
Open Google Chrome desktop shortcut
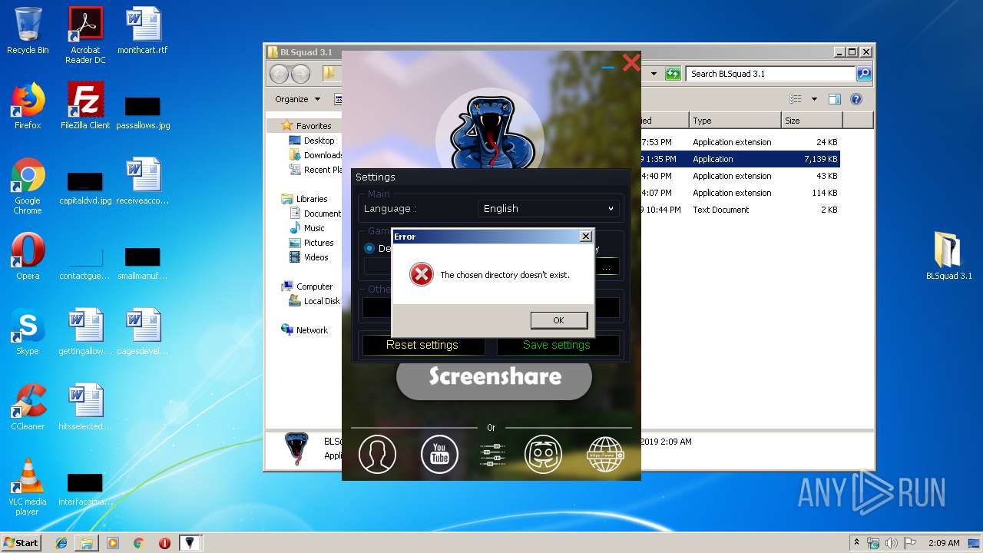(x=28, y=187)
